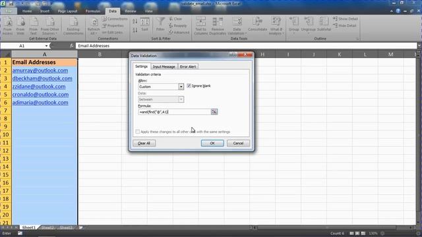Click the Ungroup outline icon
Image resolution: width=422 pixels, height=237 pixels.
tap(308, 26)
